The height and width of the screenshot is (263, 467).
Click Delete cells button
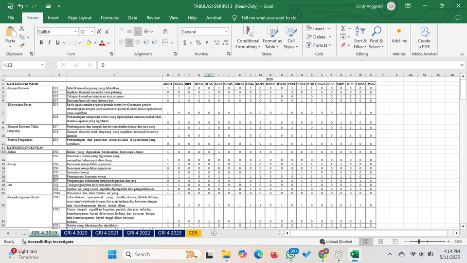pos(319,37)
